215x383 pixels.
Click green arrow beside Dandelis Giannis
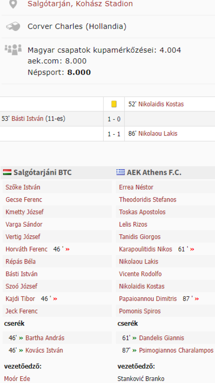pos(135,338)
